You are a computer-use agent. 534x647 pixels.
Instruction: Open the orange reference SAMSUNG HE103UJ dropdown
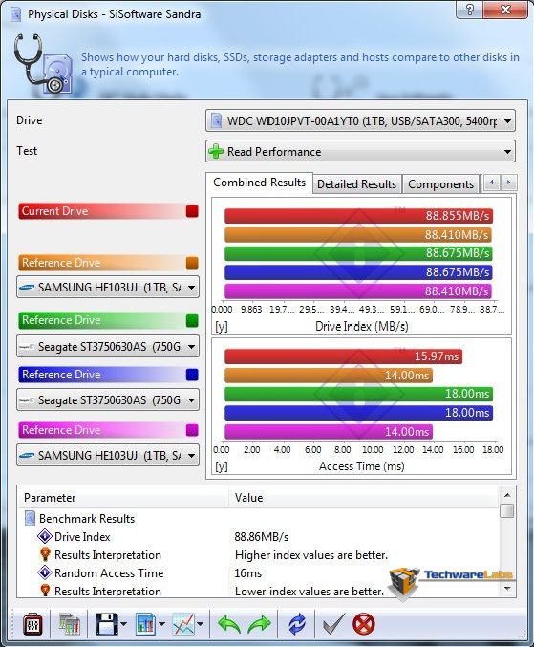(108, 288)
